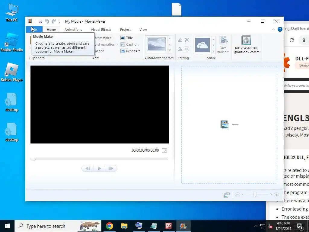Move Share gallery up one row
Image resolution: width=309 pixels, height=232 pixels.
coord(213,39)
